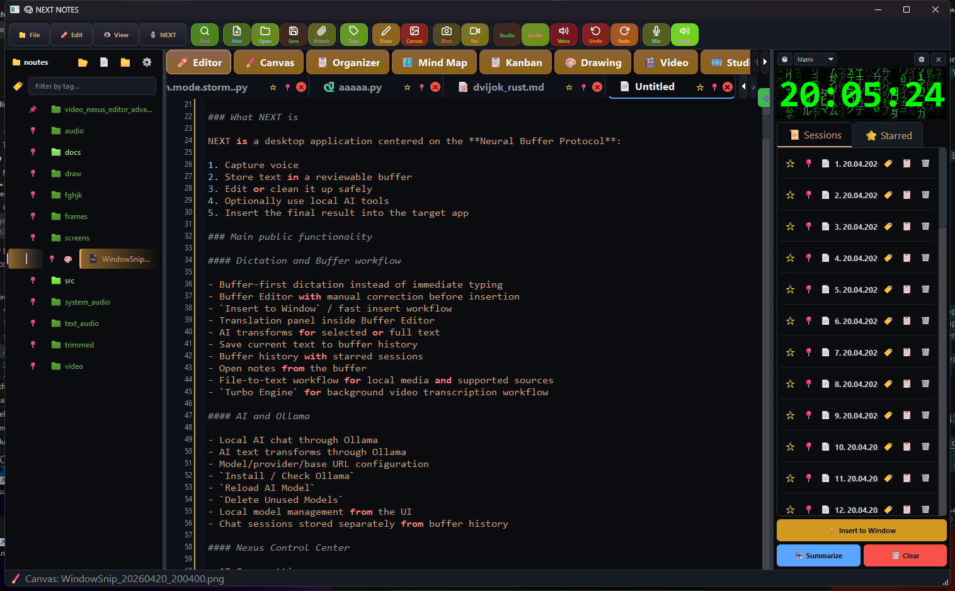Click the Voice speaker toolbar button

[x=564, y=34]
